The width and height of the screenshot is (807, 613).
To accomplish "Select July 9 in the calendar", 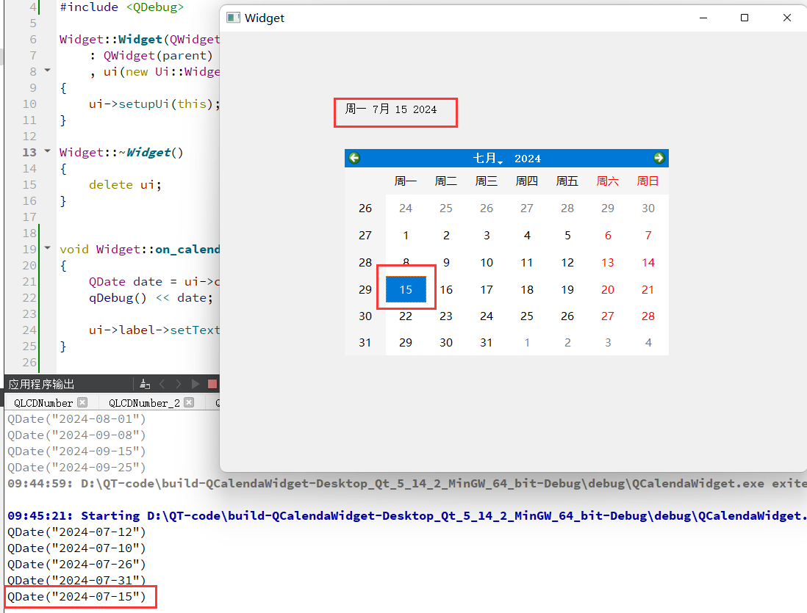I will 446,262.
